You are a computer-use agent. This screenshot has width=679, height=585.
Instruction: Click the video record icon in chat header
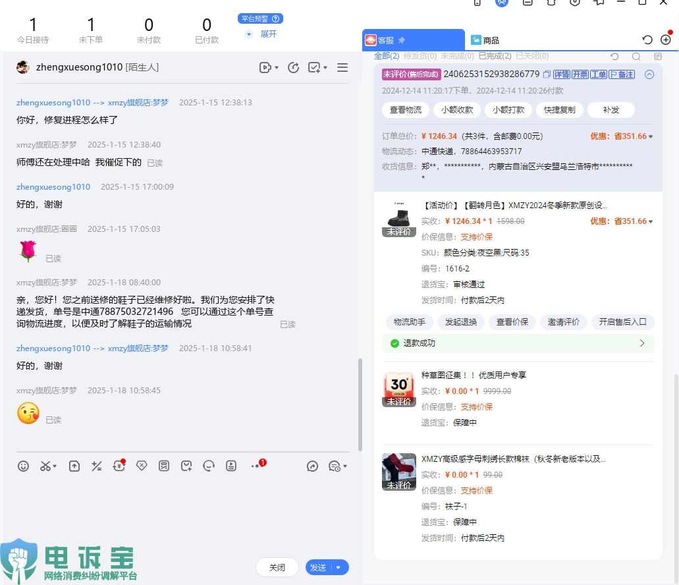point(265,68)
